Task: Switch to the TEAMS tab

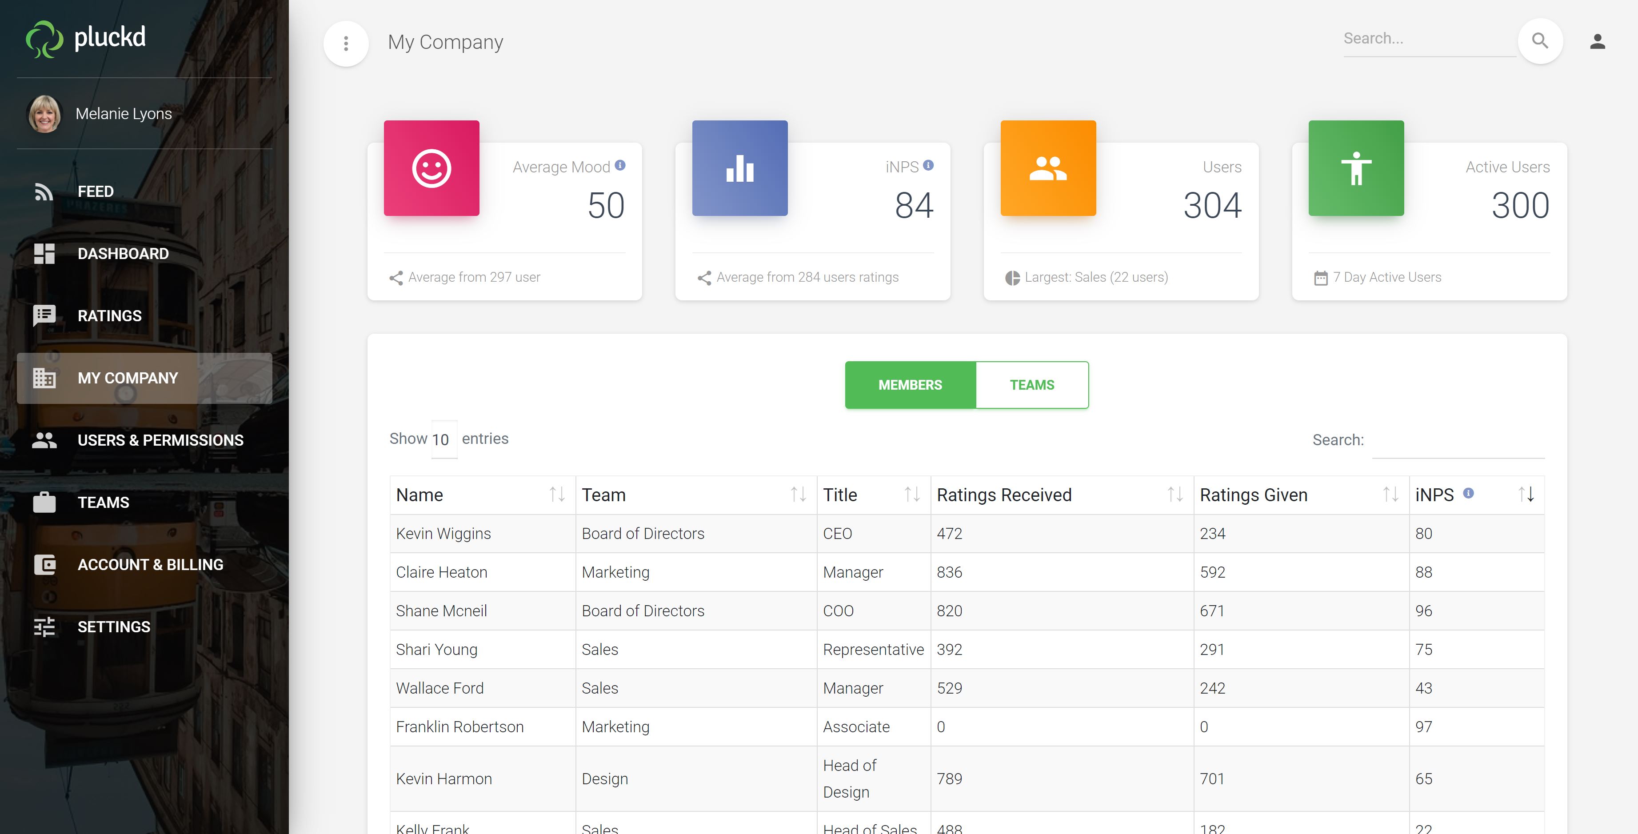Action: [x=1032, y=385]
